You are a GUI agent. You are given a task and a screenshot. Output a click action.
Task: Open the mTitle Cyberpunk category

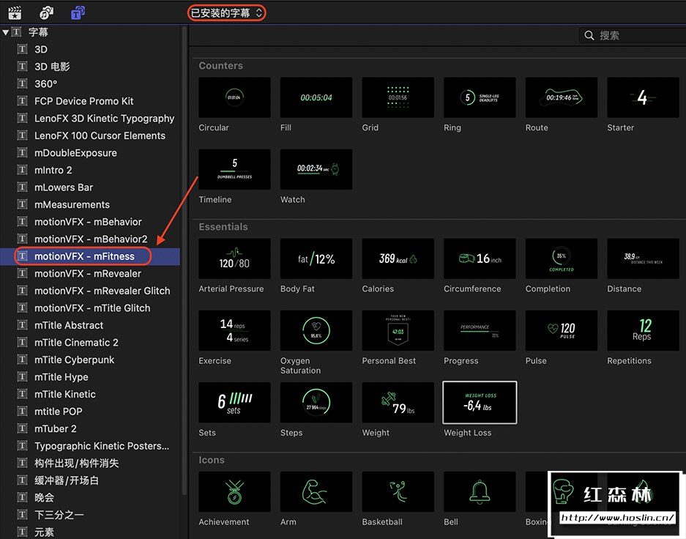click(74, 360)
